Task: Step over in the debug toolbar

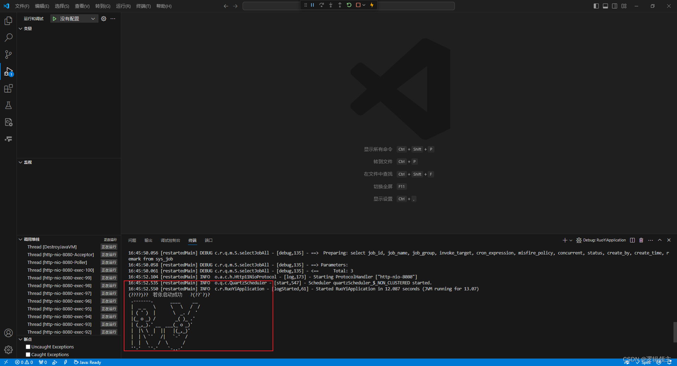Action: [x=322, y=5]
